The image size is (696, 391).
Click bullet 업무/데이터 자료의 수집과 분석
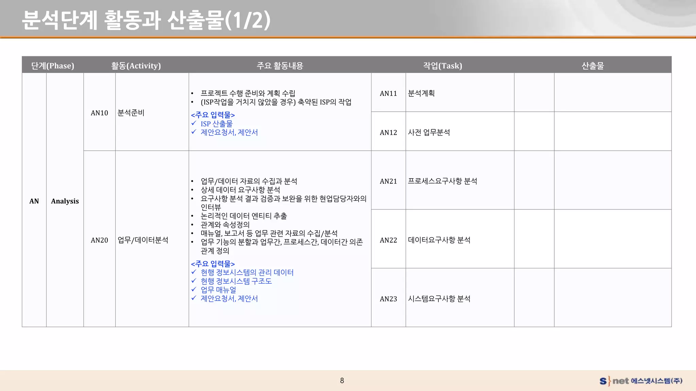point(249,181)
